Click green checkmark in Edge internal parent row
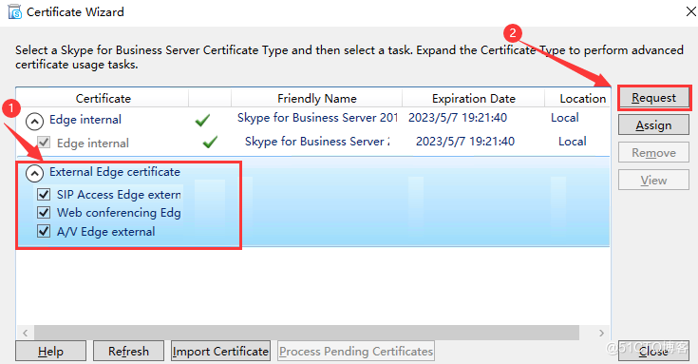698x364 pixels. pos(202,120)
